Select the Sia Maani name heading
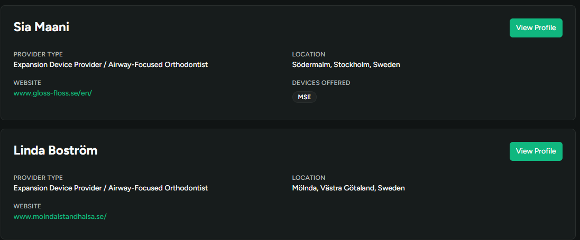Screen dimensions: 580x240 (x=41, y=27)
